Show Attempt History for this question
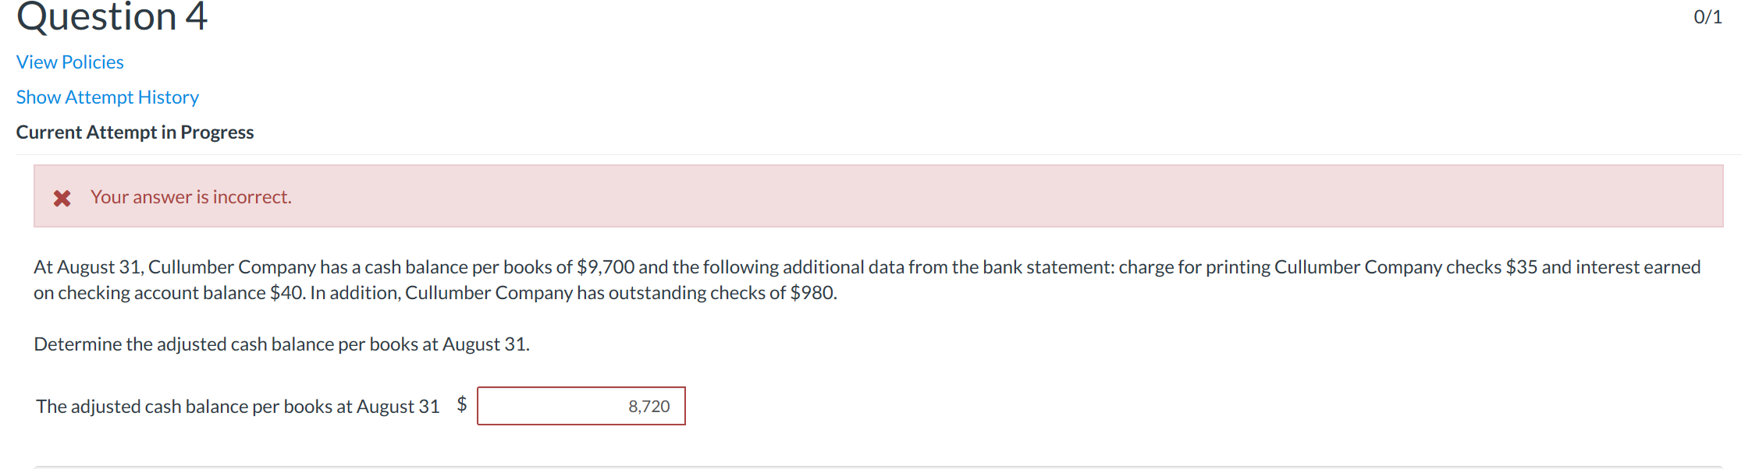This screenshot has width=1759, height=469. (x=107, y=97)
